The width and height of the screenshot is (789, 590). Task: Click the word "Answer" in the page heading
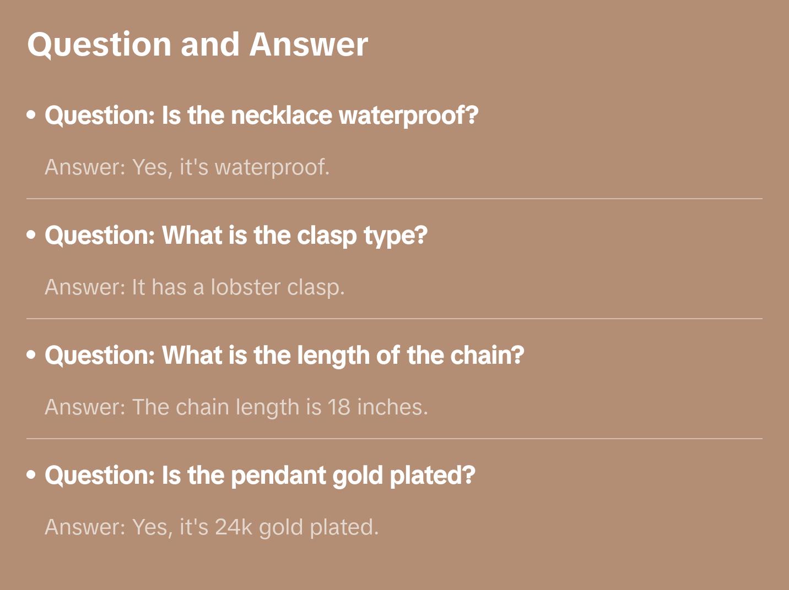[309, 44]
